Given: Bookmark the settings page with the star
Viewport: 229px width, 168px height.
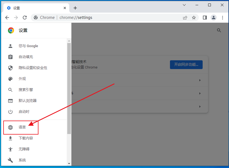Looking at the screenshot, I should click(x=194, y=18).
